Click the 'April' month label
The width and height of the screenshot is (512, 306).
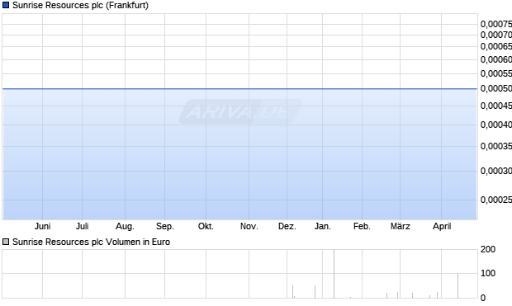coord(442,226)
